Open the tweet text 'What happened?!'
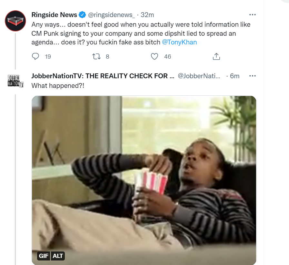The height and width of the screenshot is (265, 289). [58, 86]
